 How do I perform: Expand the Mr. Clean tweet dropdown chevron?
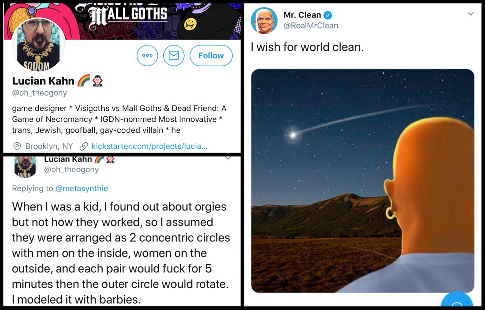click(471, 14)
